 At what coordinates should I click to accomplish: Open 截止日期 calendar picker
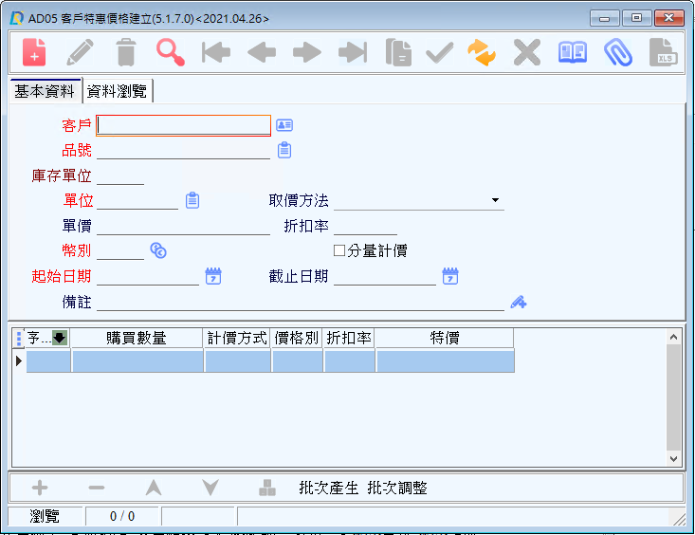click(x=450, y=276)
